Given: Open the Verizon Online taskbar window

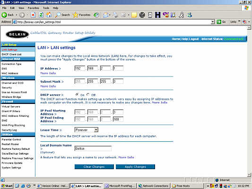Looking at the screenshot, I should pyautogui.click(x=53, y=186).
